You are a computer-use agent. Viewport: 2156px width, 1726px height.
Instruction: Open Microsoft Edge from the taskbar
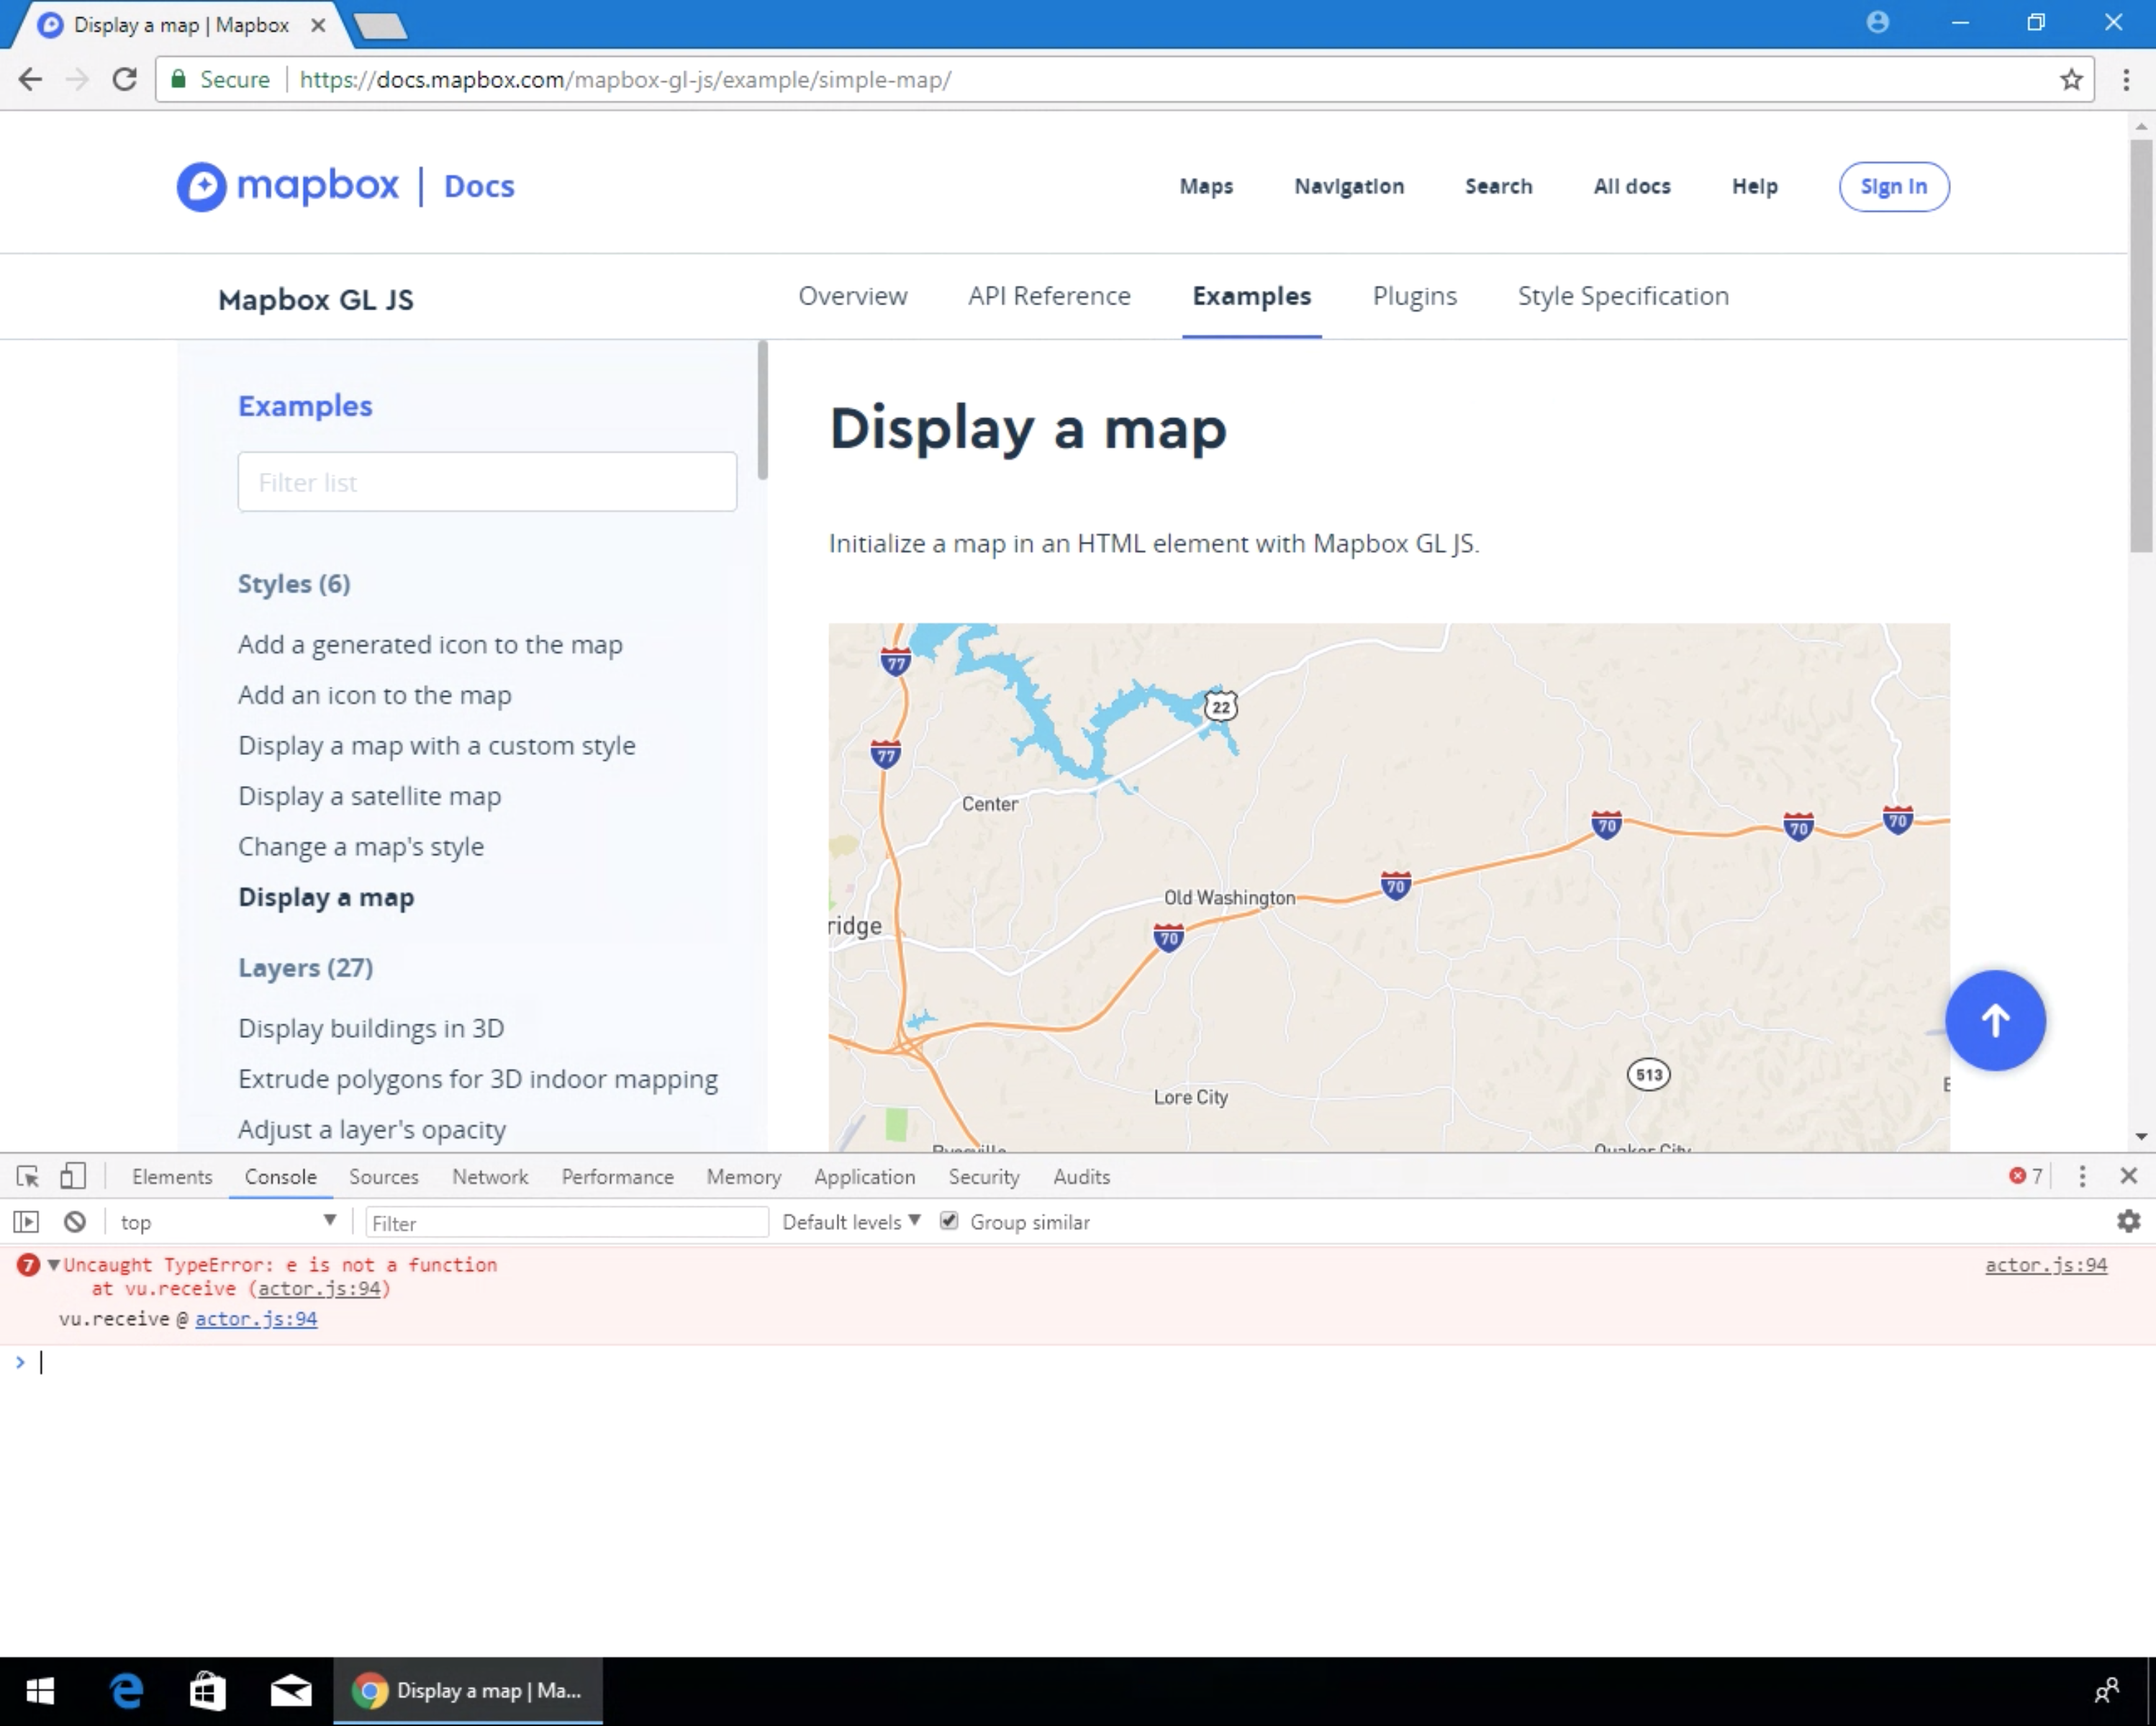pyautogui.click(x=126, y=1691)
